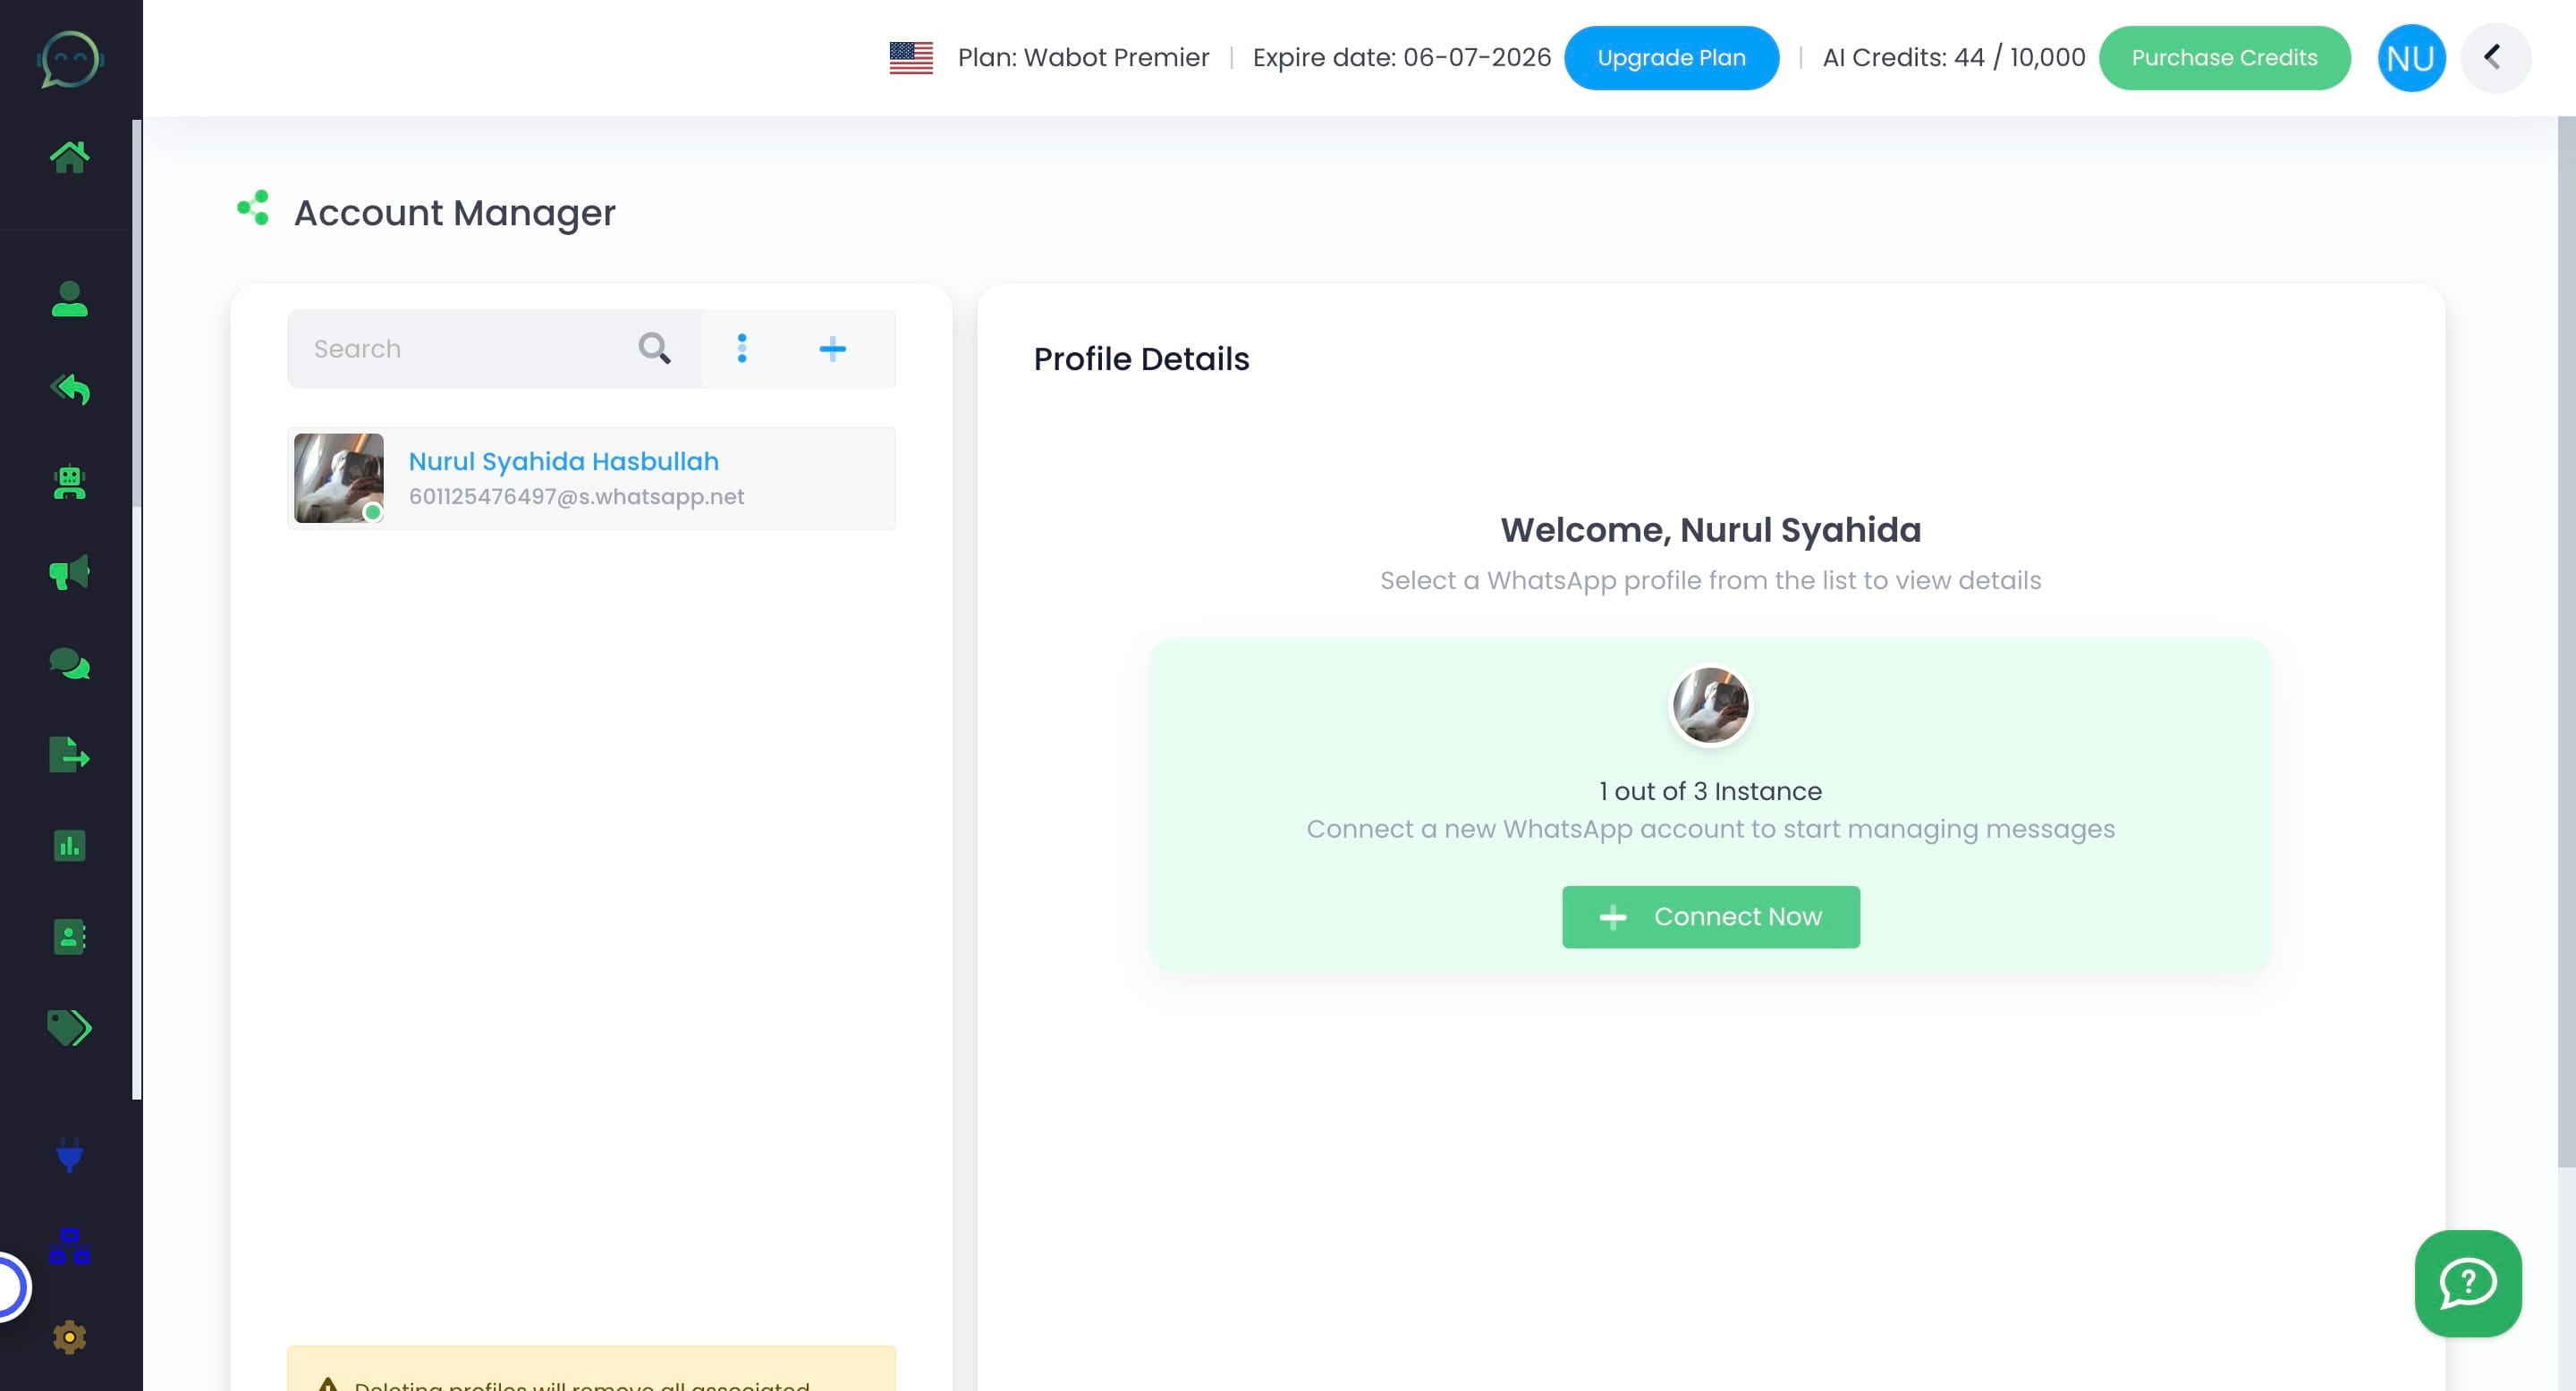The width and height of the screenshot is (2576, 1391).
Task: Open the US flag language selector
Action: 911,58
